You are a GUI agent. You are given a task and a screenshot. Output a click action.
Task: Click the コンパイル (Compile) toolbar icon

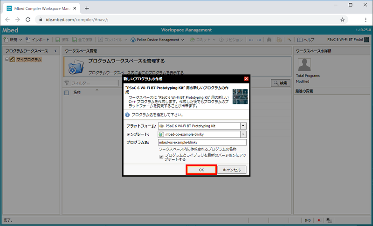pos(101,40)
